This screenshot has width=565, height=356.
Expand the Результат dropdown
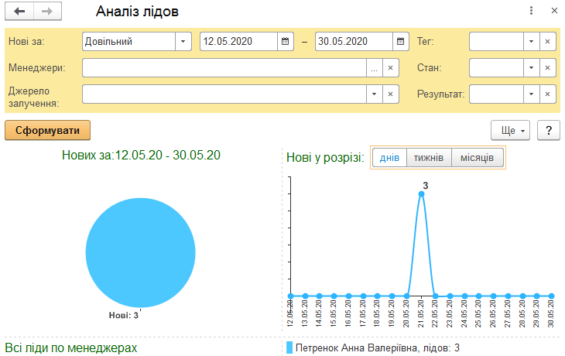[x=532, y=94]
